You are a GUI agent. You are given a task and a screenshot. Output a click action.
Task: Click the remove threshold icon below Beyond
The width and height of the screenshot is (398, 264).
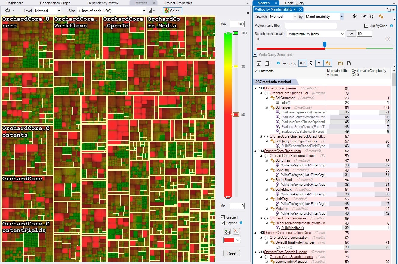pyautogui.click(x=236, y=231)
